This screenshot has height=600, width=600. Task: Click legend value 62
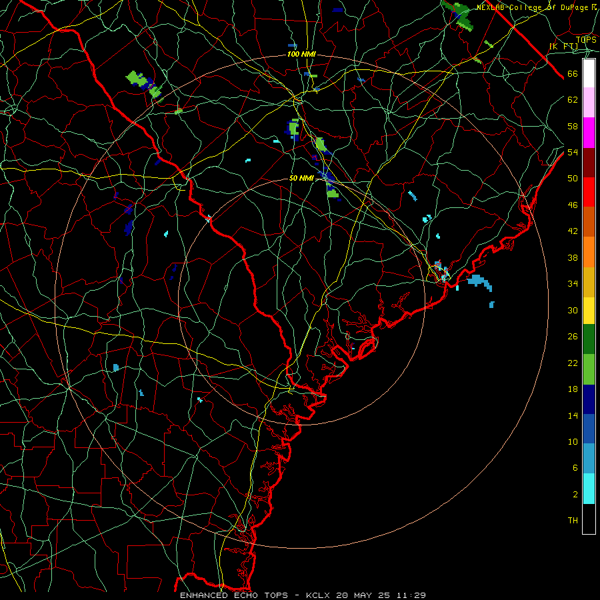(573, 100)
